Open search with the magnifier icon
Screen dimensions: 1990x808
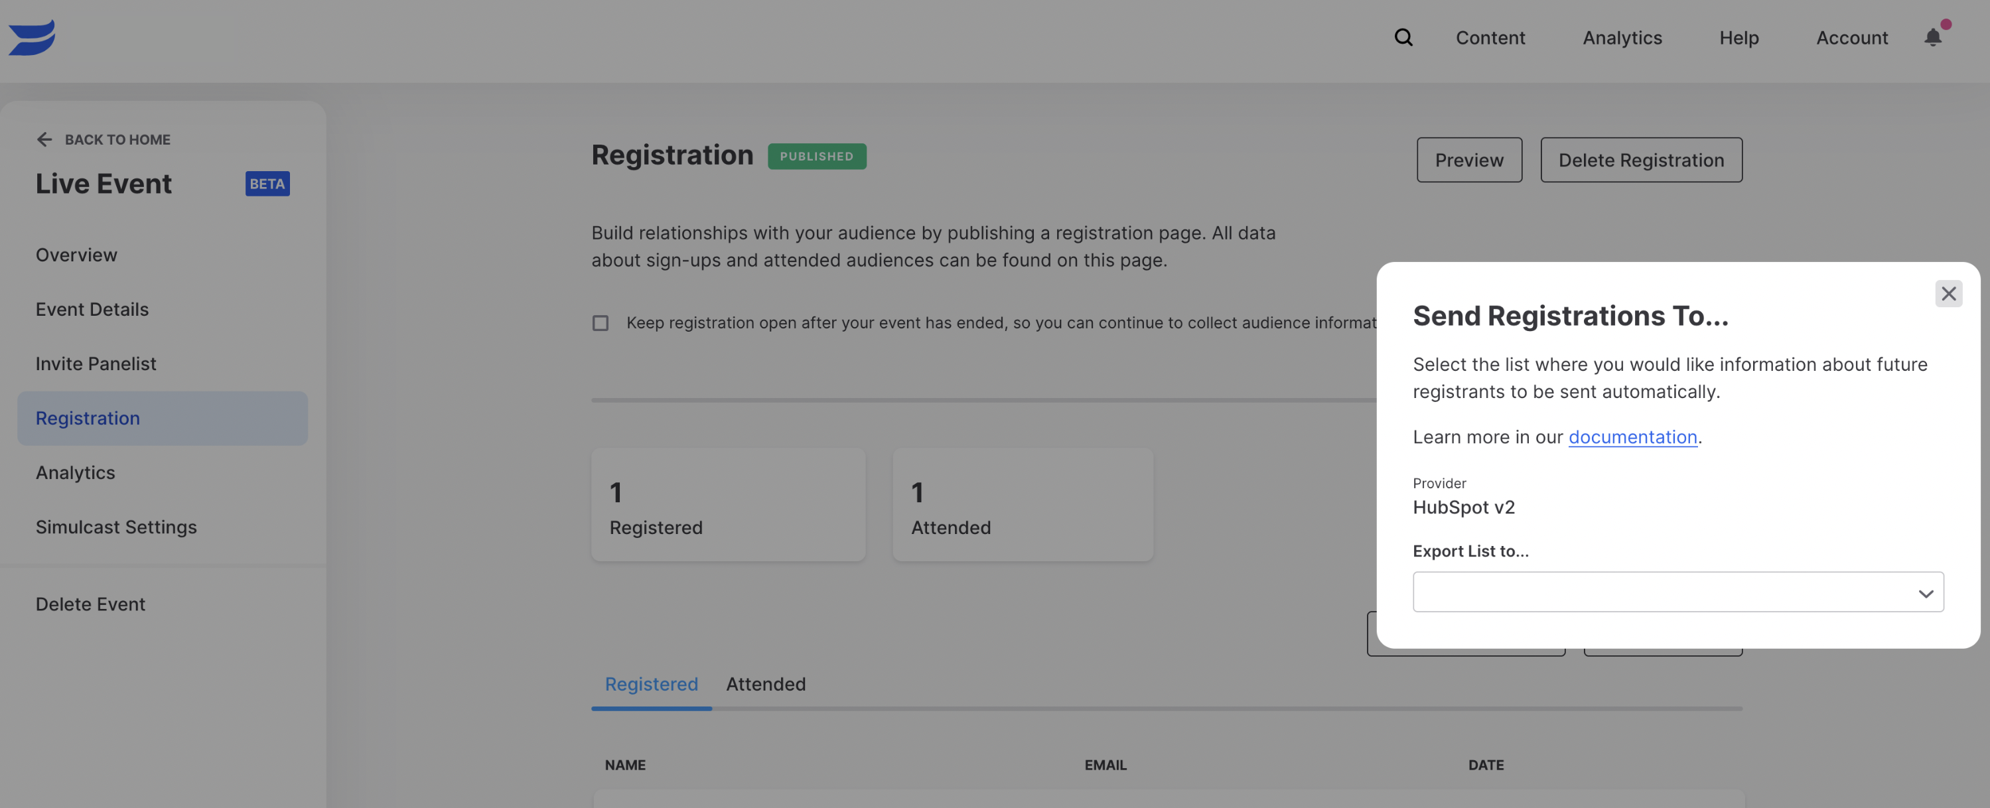point(1403,37)
